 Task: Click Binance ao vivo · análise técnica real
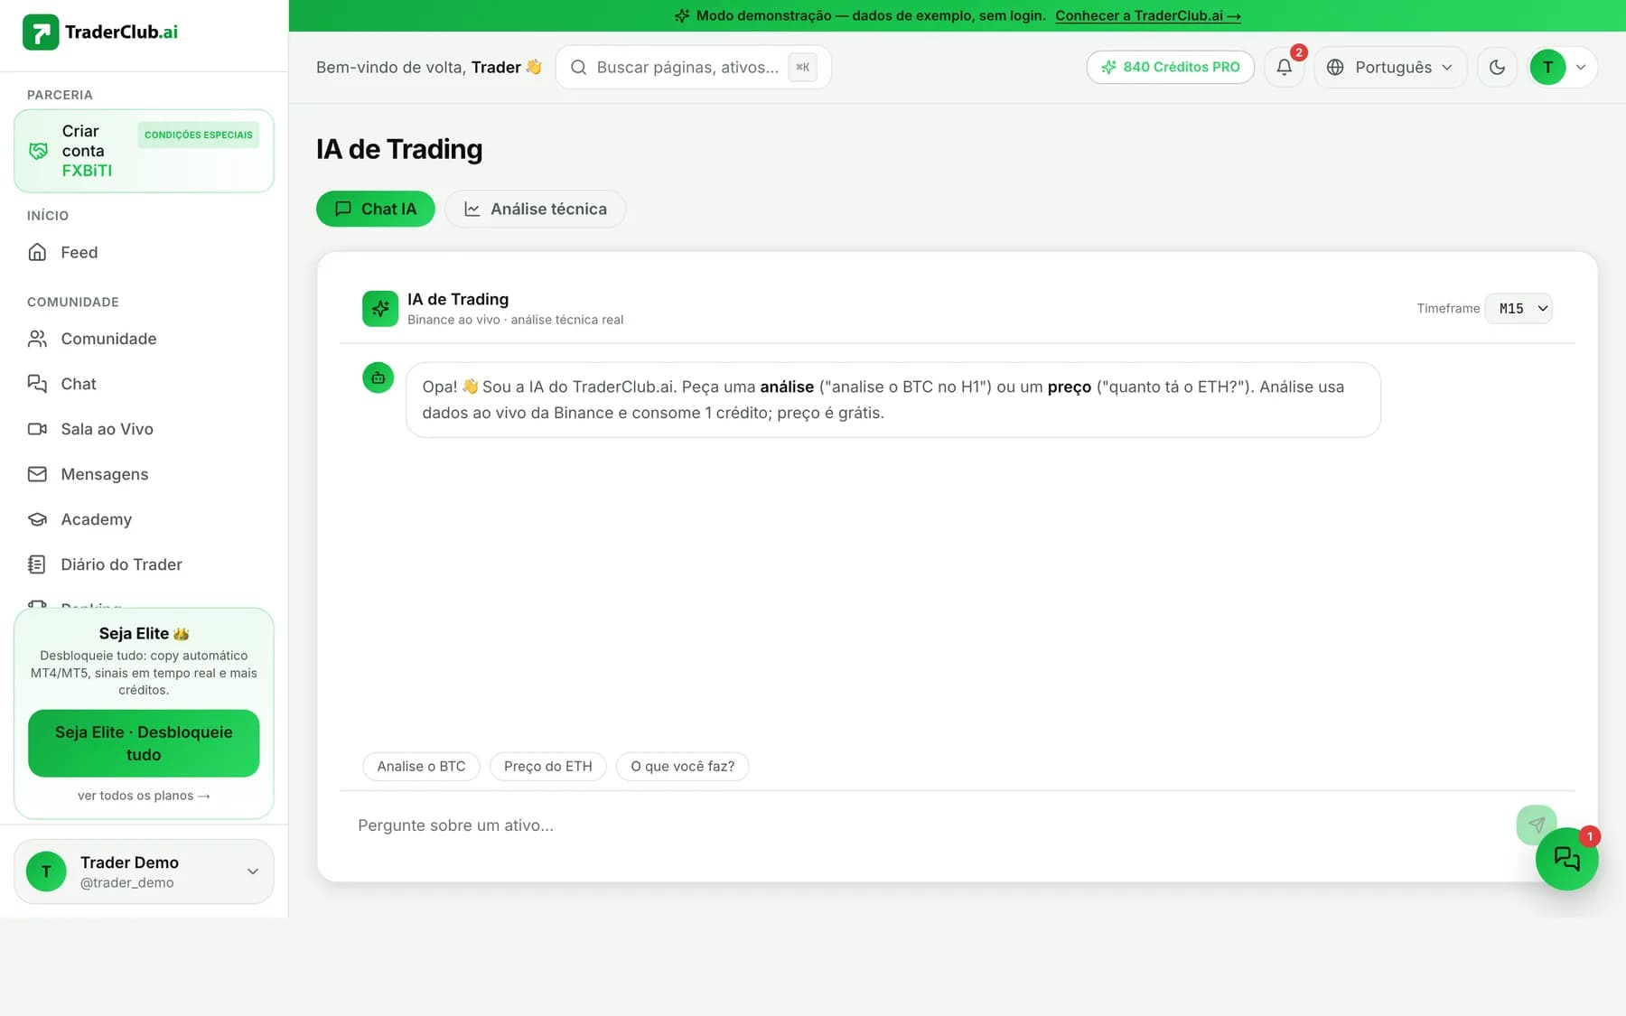coord(515,320)
